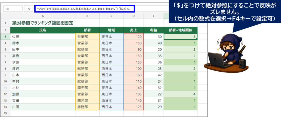Select the cell with name 小林
The image size is (281, 117).
point(43,88)
